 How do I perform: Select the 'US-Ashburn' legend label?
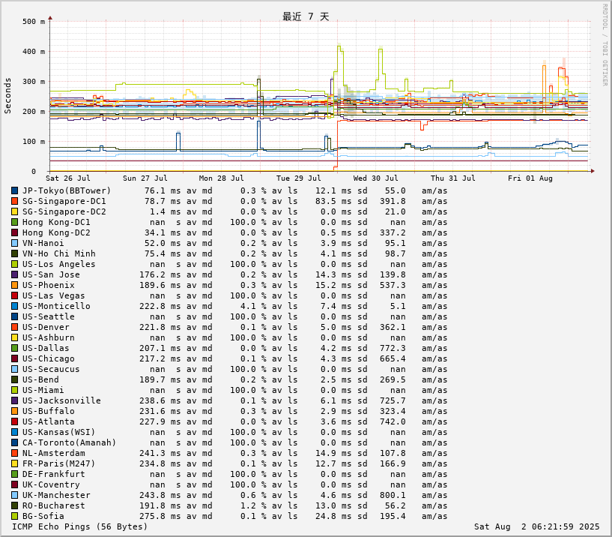pos(49,338)
